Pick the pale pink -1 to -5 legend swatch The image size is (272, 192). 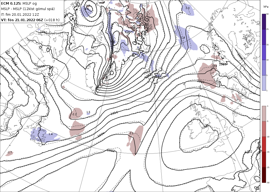pos(264,114)
